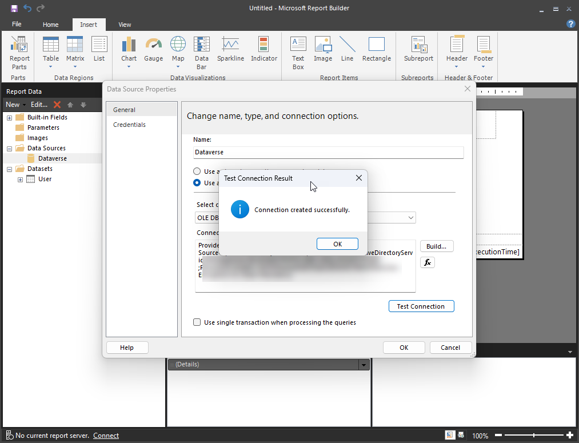Select the first Use a connection radio option
This screenshot has height=443, width=579.
[x=197, y=171]
